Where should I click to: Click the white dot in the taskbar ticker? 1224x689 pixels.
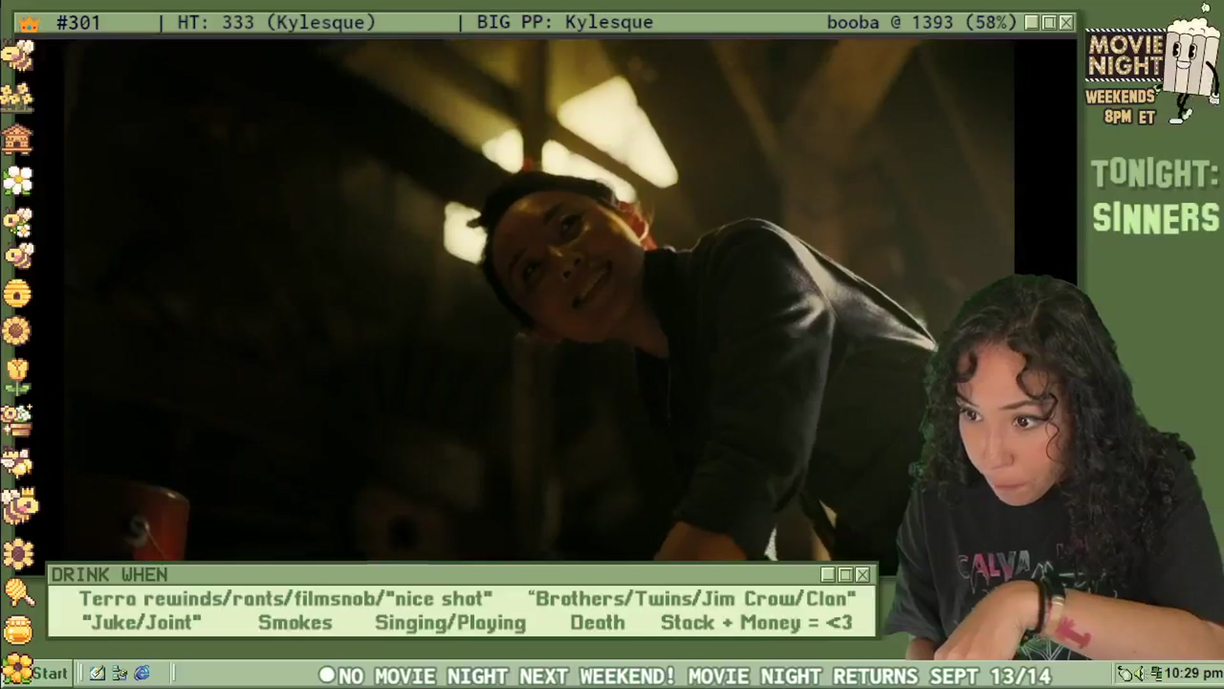[326, 674]
